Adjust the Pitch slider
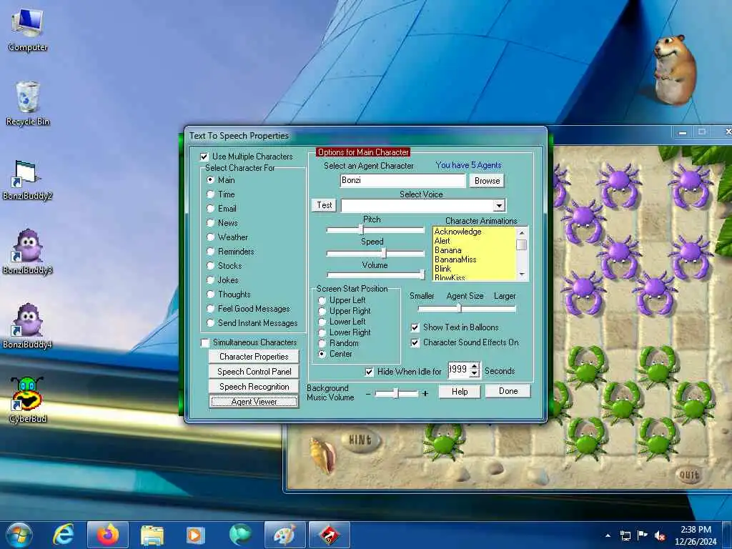Image resolution: width=732 pixels, height=549 pixels. (361, 229)
